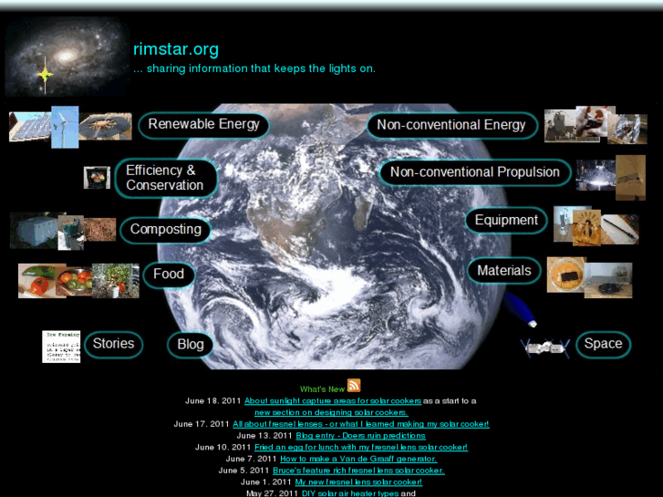Open All about fresnel lenses link

pyautogui.click(x=360, y=424)
